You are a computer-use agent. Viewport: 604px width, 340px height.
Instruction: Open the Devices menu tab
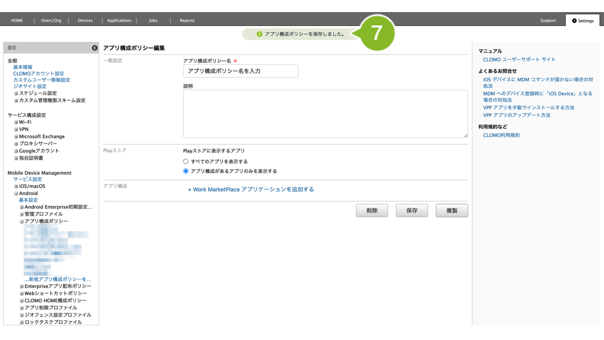tap(85, 21)
